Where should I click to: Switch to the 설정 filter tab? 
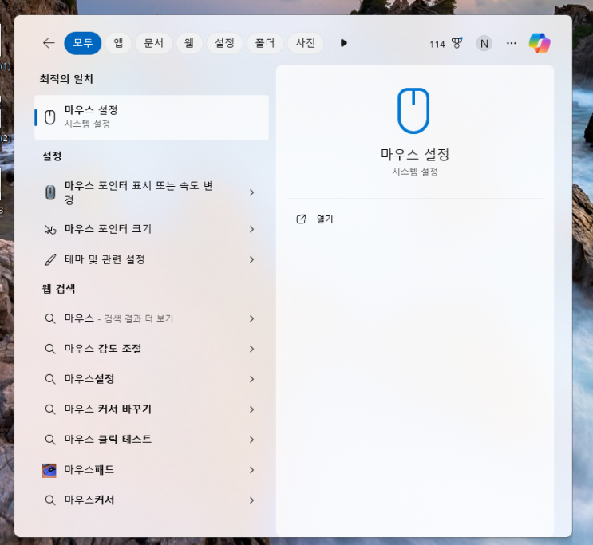pyautogui.click(x=224, y=43)
